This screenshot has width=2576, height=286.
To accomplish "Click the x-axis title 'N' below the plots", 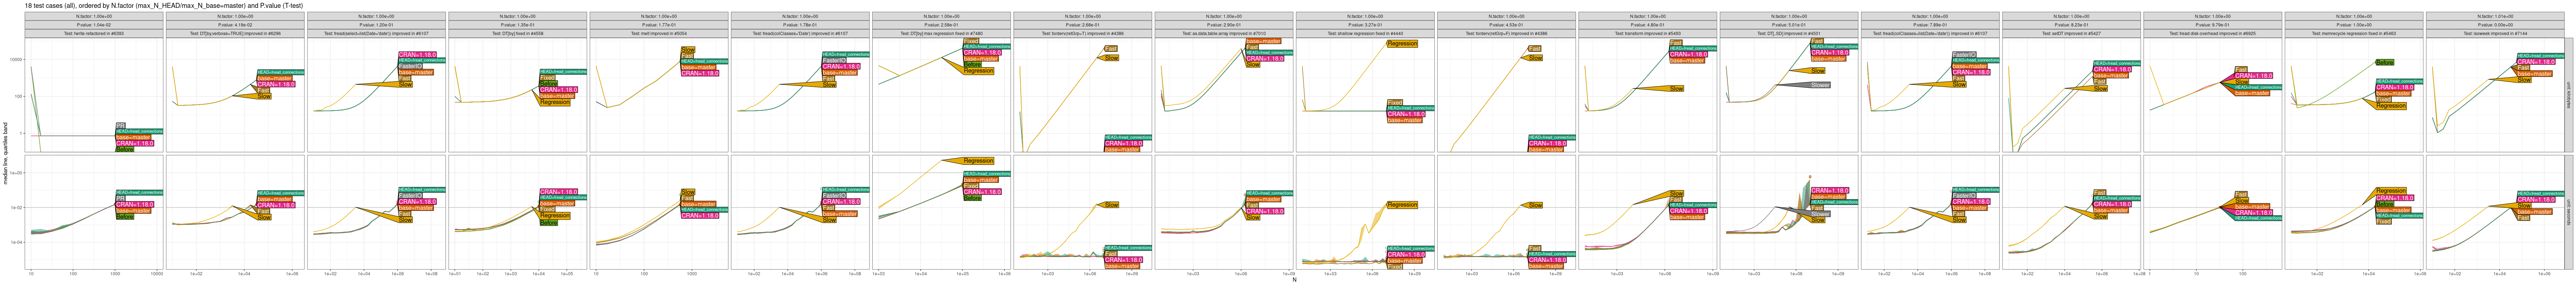I will 1294,280.
